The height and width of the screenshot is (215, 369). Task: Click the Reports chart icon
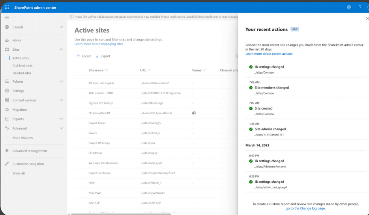7,119
